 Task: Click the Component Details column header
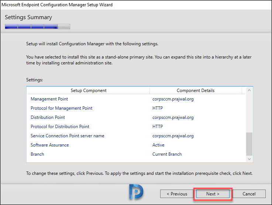(x=196, y=91)
